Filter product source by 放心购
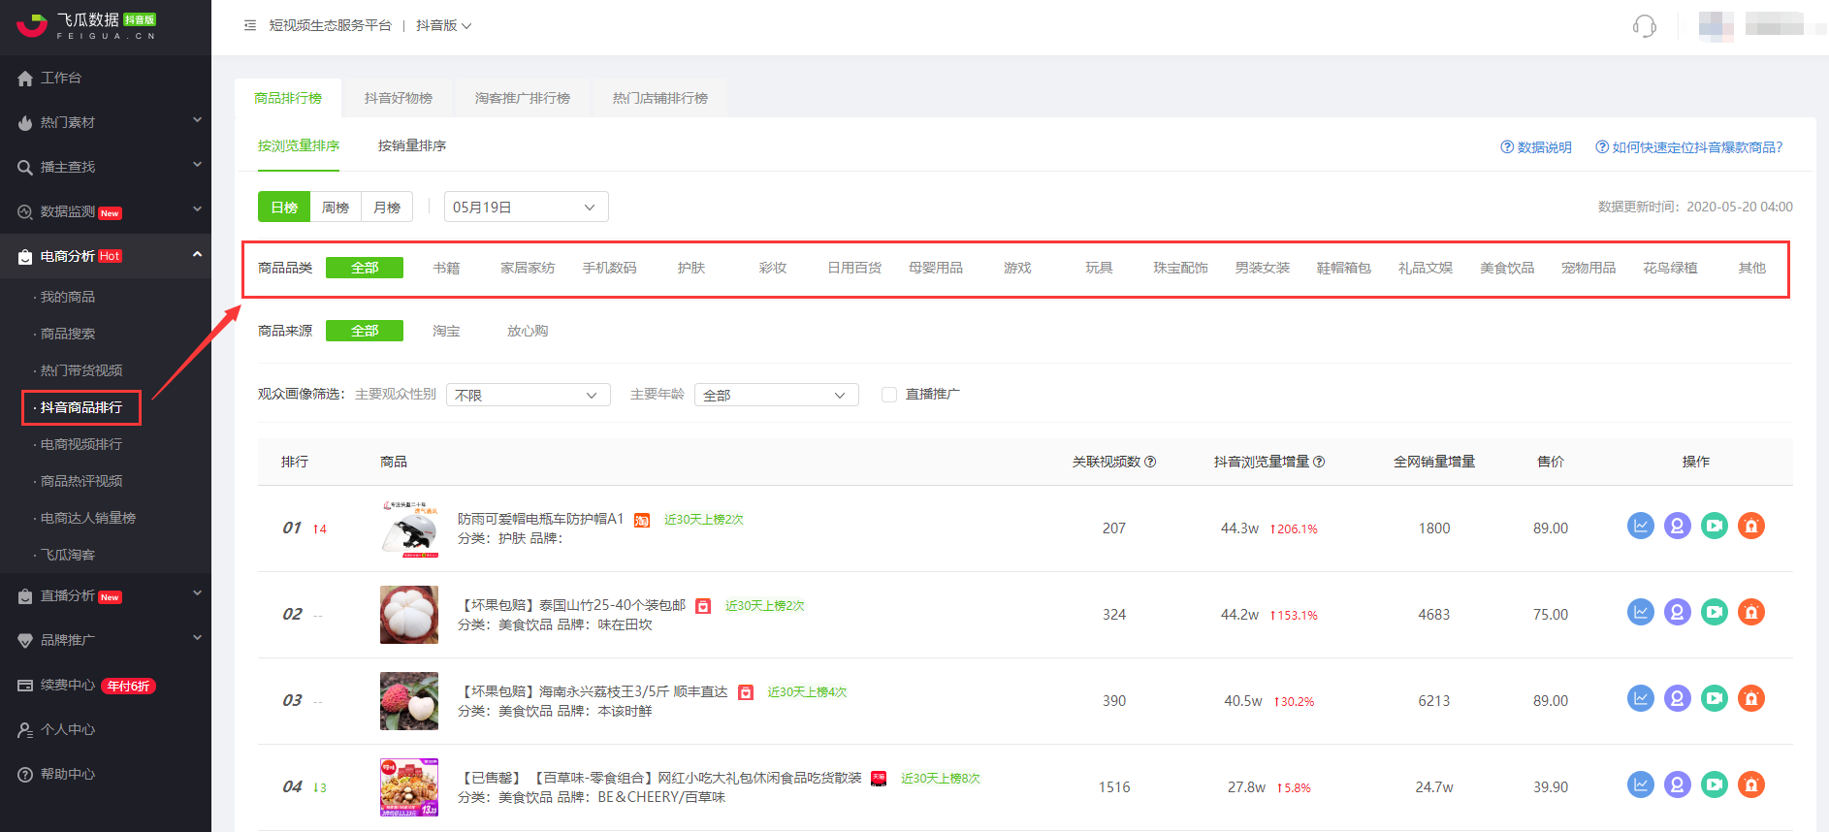Viewport: 1829px width, 832px height. coord(528,331)
